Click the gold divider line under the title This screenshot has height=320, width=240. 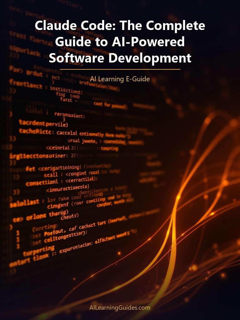120,69
